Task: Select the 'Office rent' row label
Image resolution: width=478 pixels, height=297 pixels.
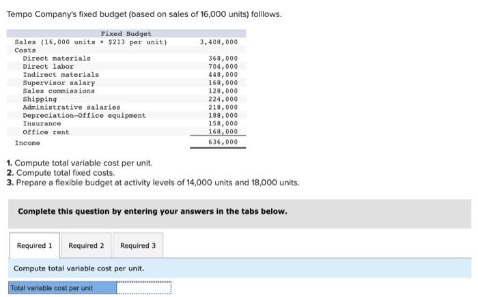Action: (46, 132)
